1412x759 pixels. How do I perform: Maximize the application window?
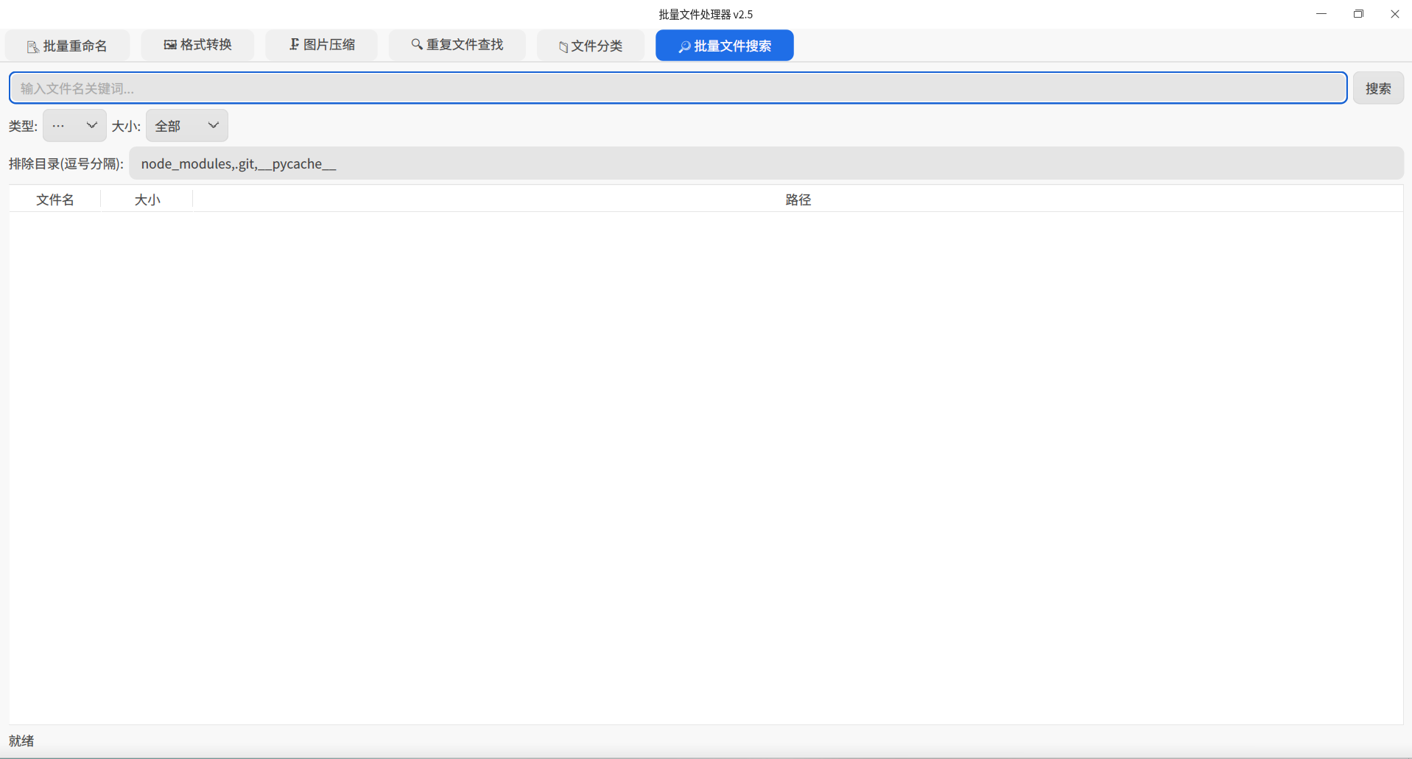[1358, 14]
